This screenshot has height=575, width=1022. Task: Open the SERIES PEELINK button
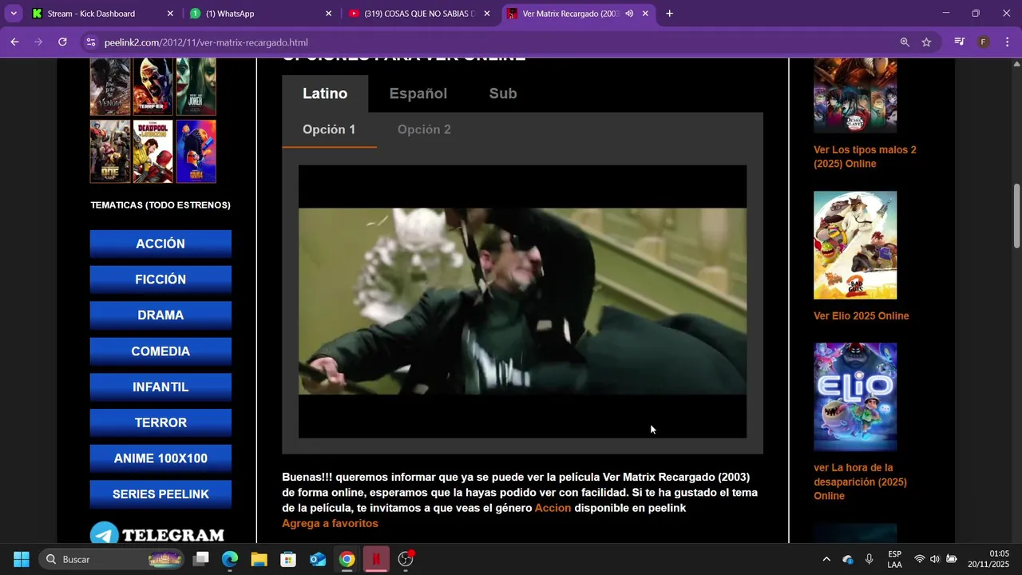pyautogui.click(x=160, y=494)
